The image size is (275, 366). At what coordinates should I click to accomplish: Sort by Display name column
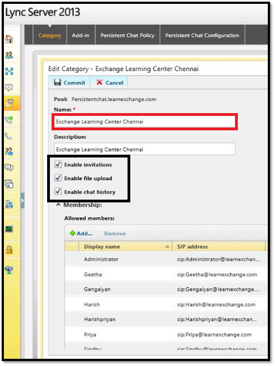125,246
